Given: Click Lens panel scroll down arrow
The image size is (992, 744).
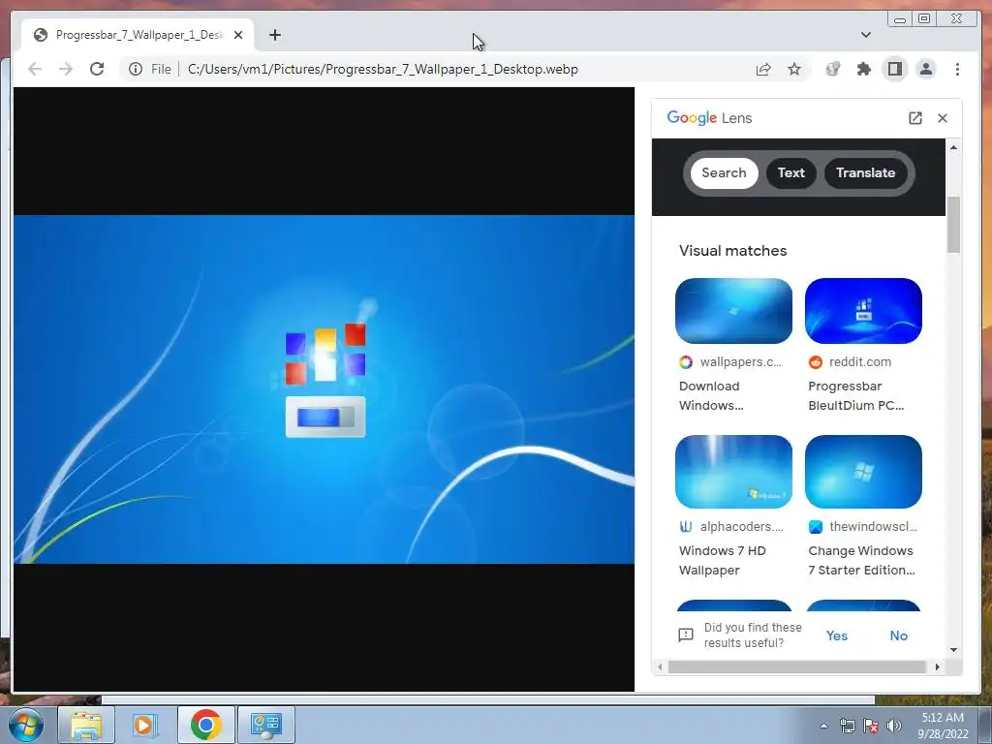Looking at the screenshot, I should [953, 650].
